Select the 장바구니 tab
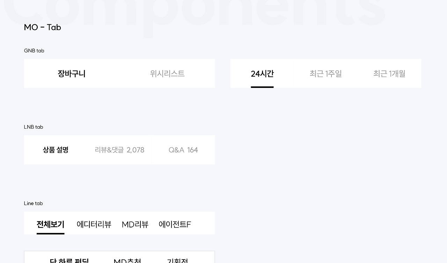Image resolution: width=447 pixels, height=263 pixels. tap(71, 73)
